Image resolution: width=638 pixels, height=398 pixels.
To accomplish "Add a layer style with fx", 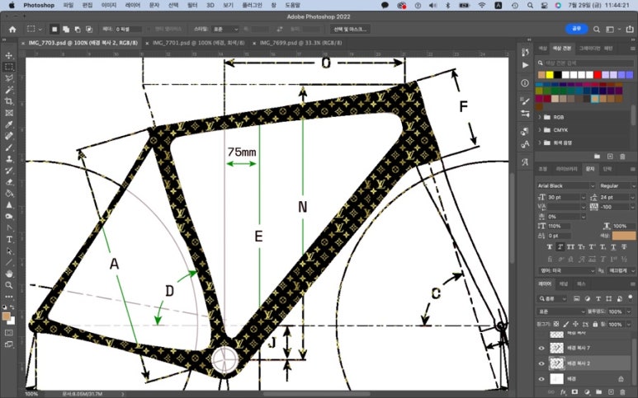I will point(564,392).
